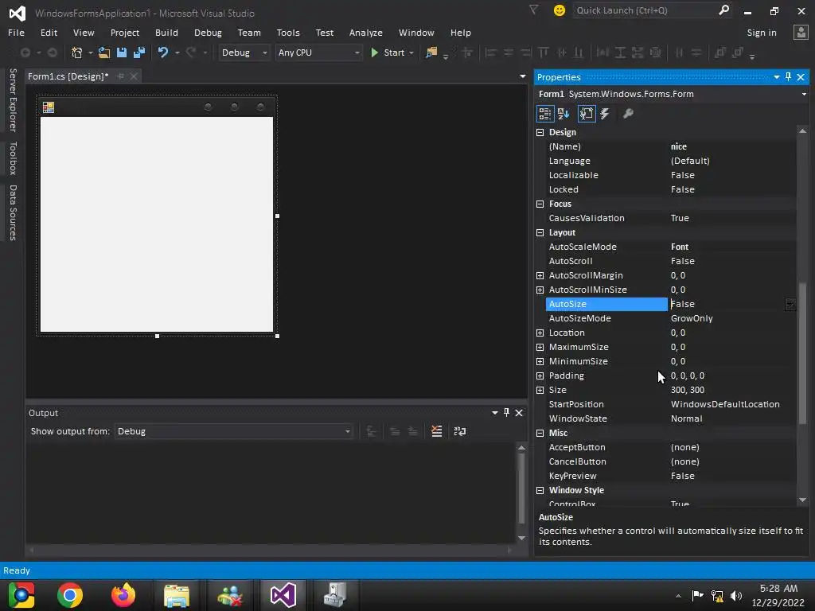815x611 pixels.
Task: Click the New Project toolbar icon
Action: [77, 53]
